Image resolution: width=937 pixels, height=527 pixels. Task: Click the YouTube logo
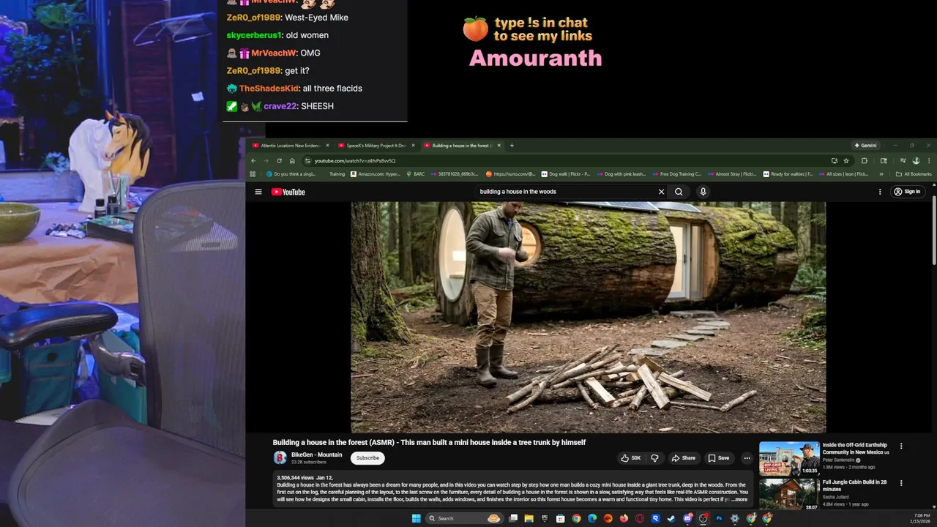(288, 192)
